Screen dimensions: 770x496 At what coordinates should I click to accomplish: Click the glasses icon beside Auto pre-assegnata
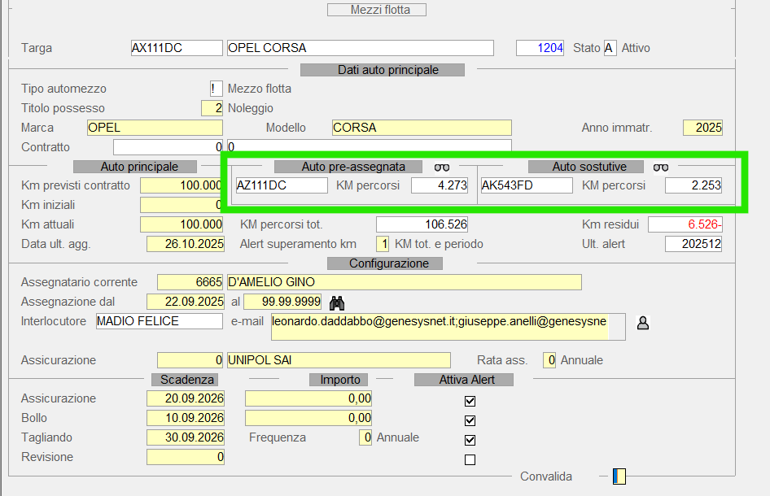pos(442,167)
